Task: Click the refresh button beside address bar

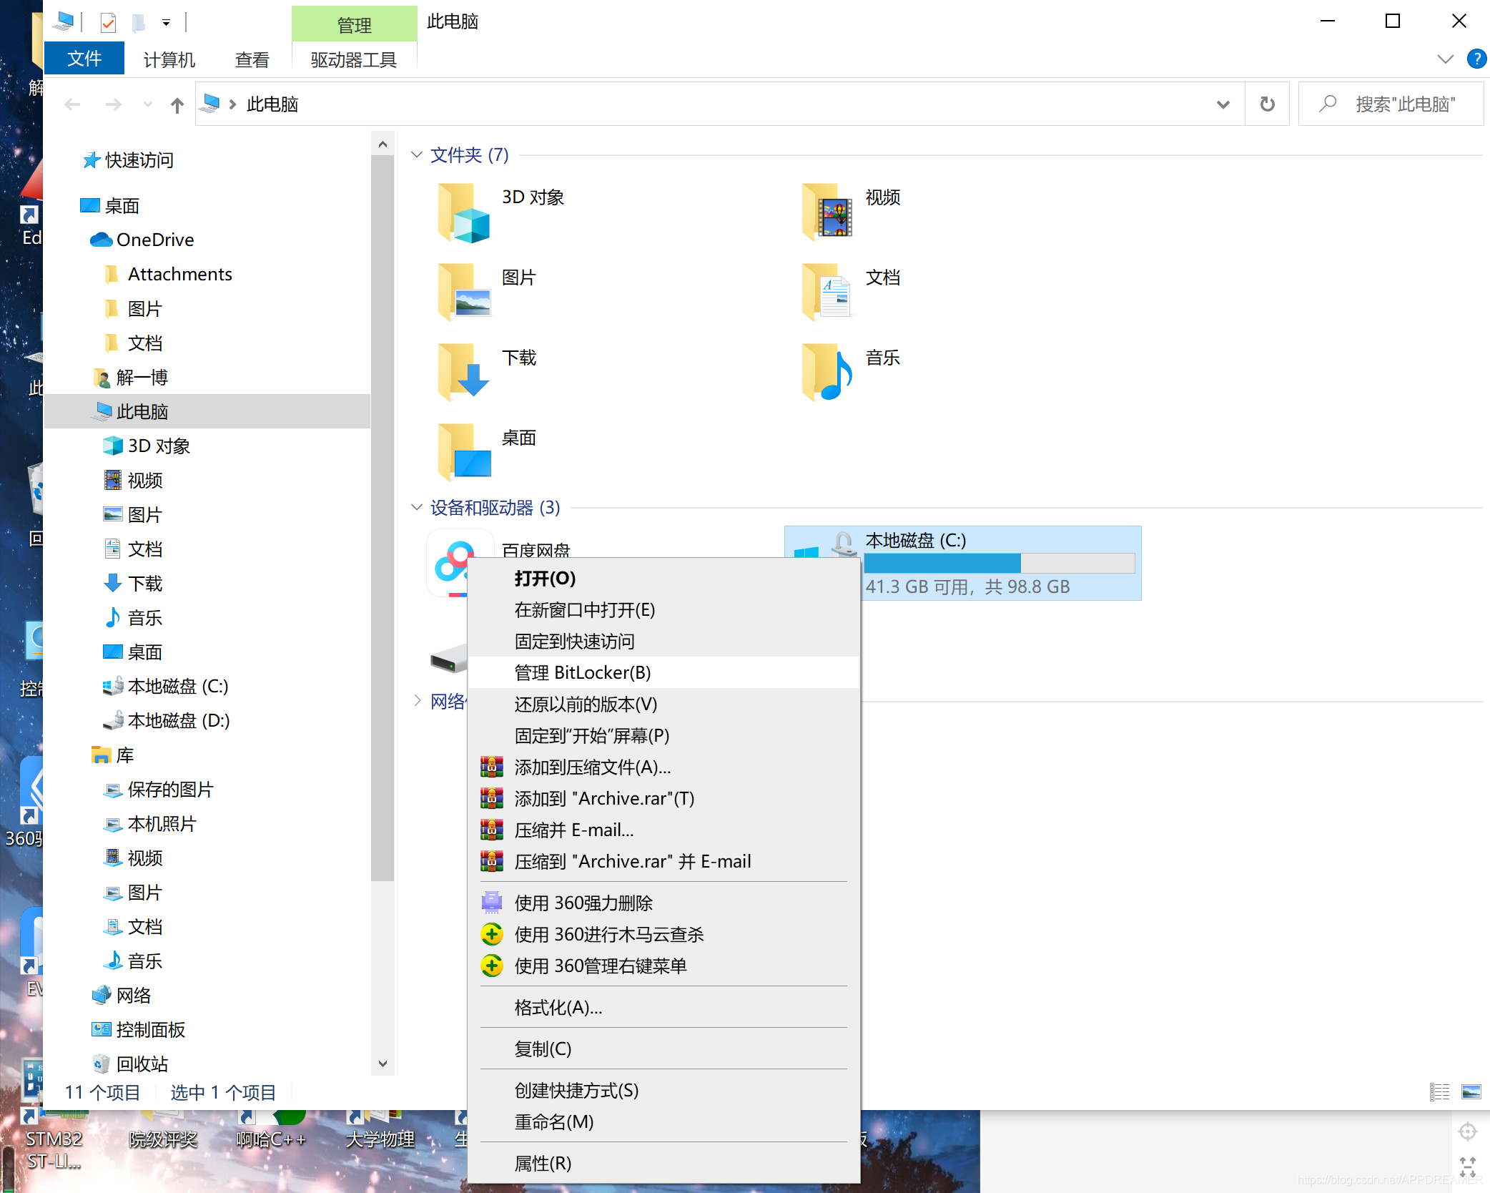Action: [x=1267, y=104]
